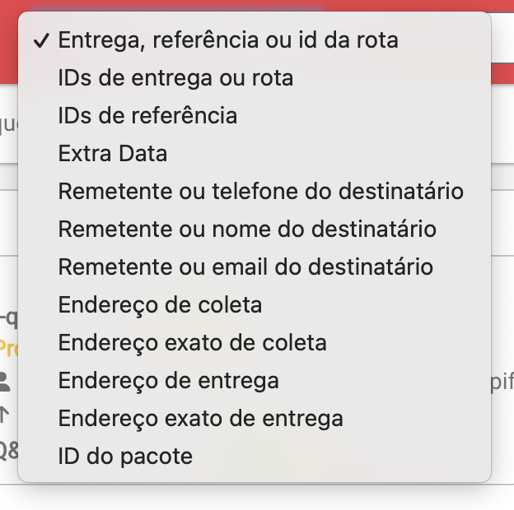This screenshot has height=510, width=514.
Task: Select 'Entrega, referência ou id da rota' option
Action: tap(255, 40)
